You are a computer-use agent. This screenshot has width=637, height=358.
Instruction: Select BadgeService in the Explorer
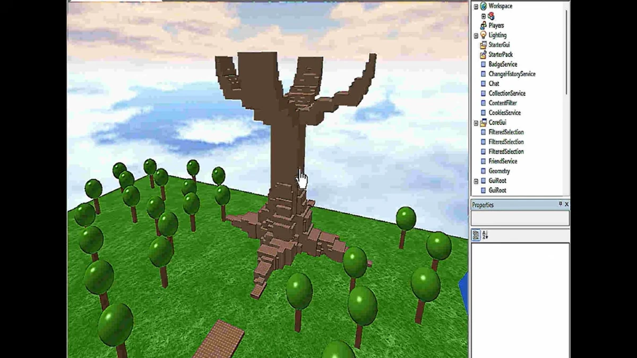pyautogui.click(x=502, y=64)
